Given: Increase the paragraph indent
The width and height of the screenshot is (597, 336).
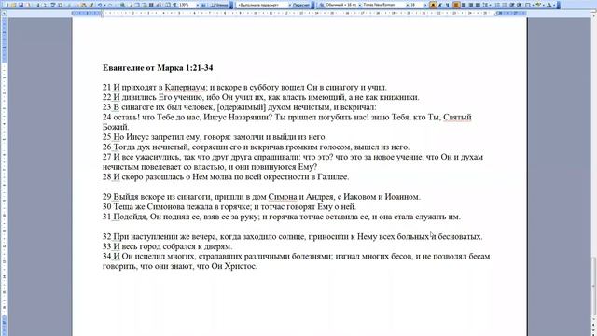Looking at the screenshot, I should (520, 5).
